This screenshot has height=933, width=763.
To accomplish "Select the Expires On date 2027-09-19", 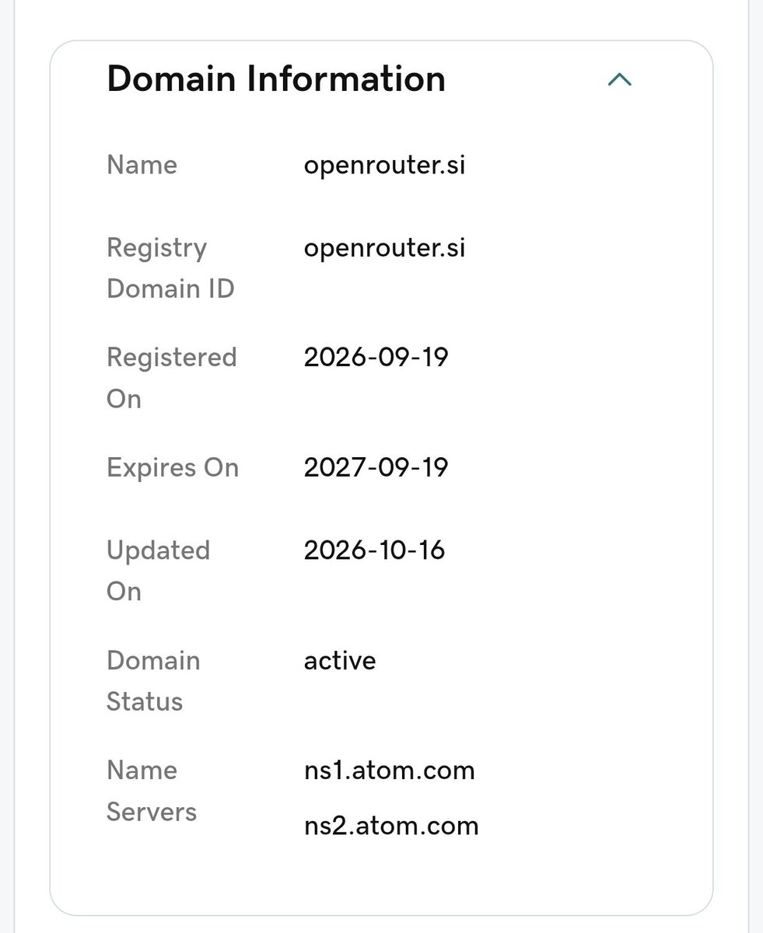I will (x=376, y=468).
